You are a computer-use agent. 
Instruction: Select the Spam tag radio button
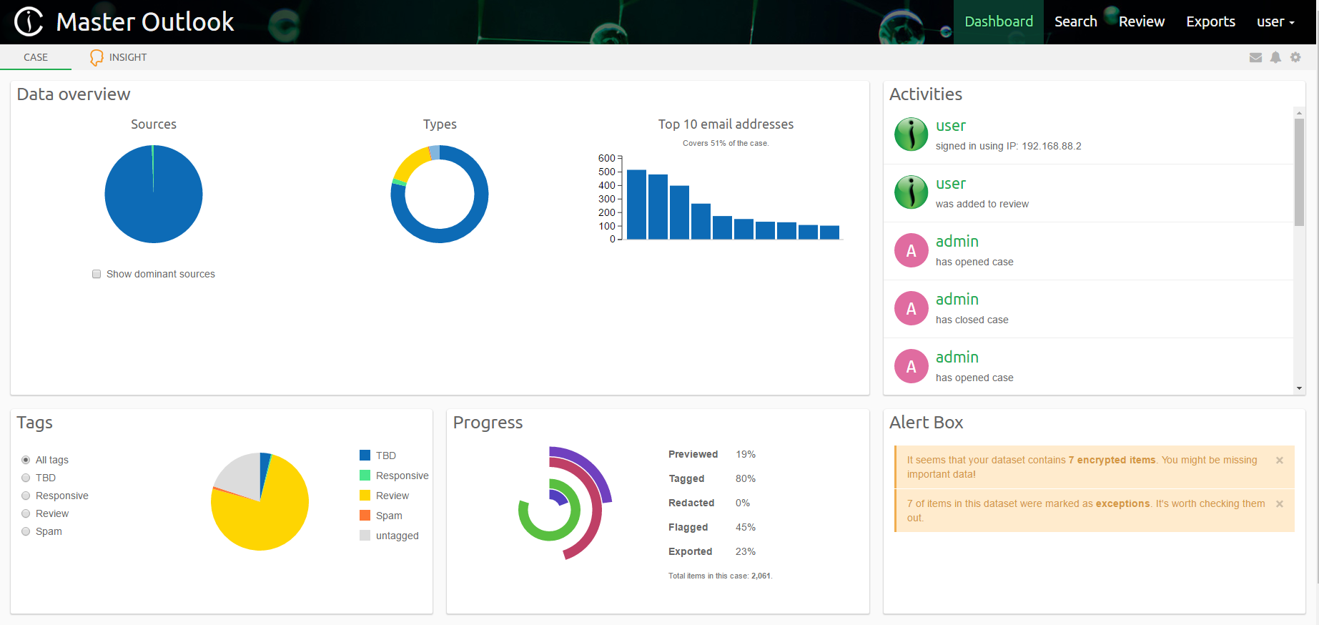click(26, 531)
